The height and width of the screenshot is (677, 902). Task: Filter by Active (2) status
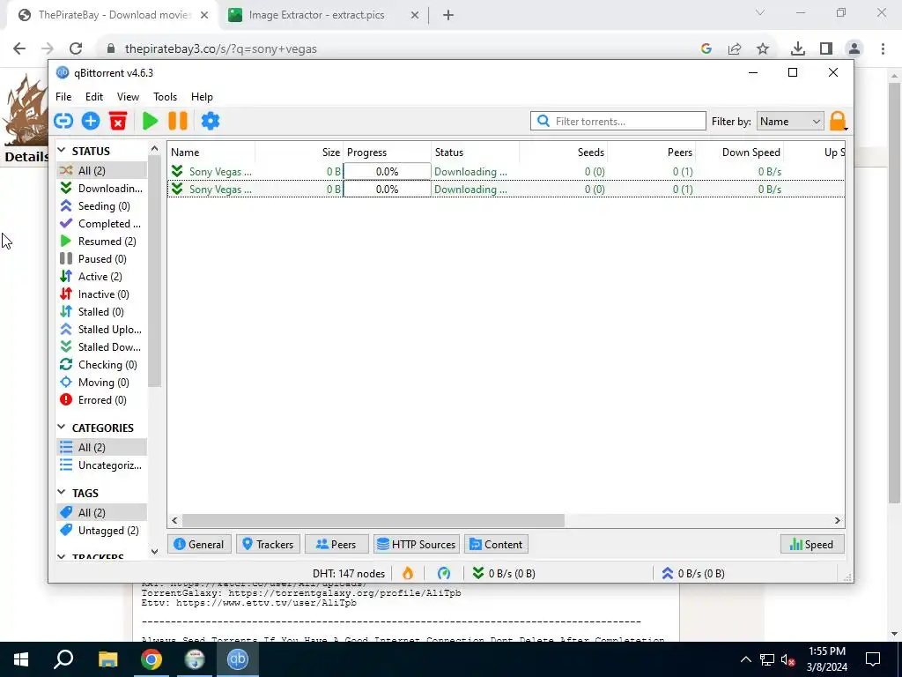102,276
